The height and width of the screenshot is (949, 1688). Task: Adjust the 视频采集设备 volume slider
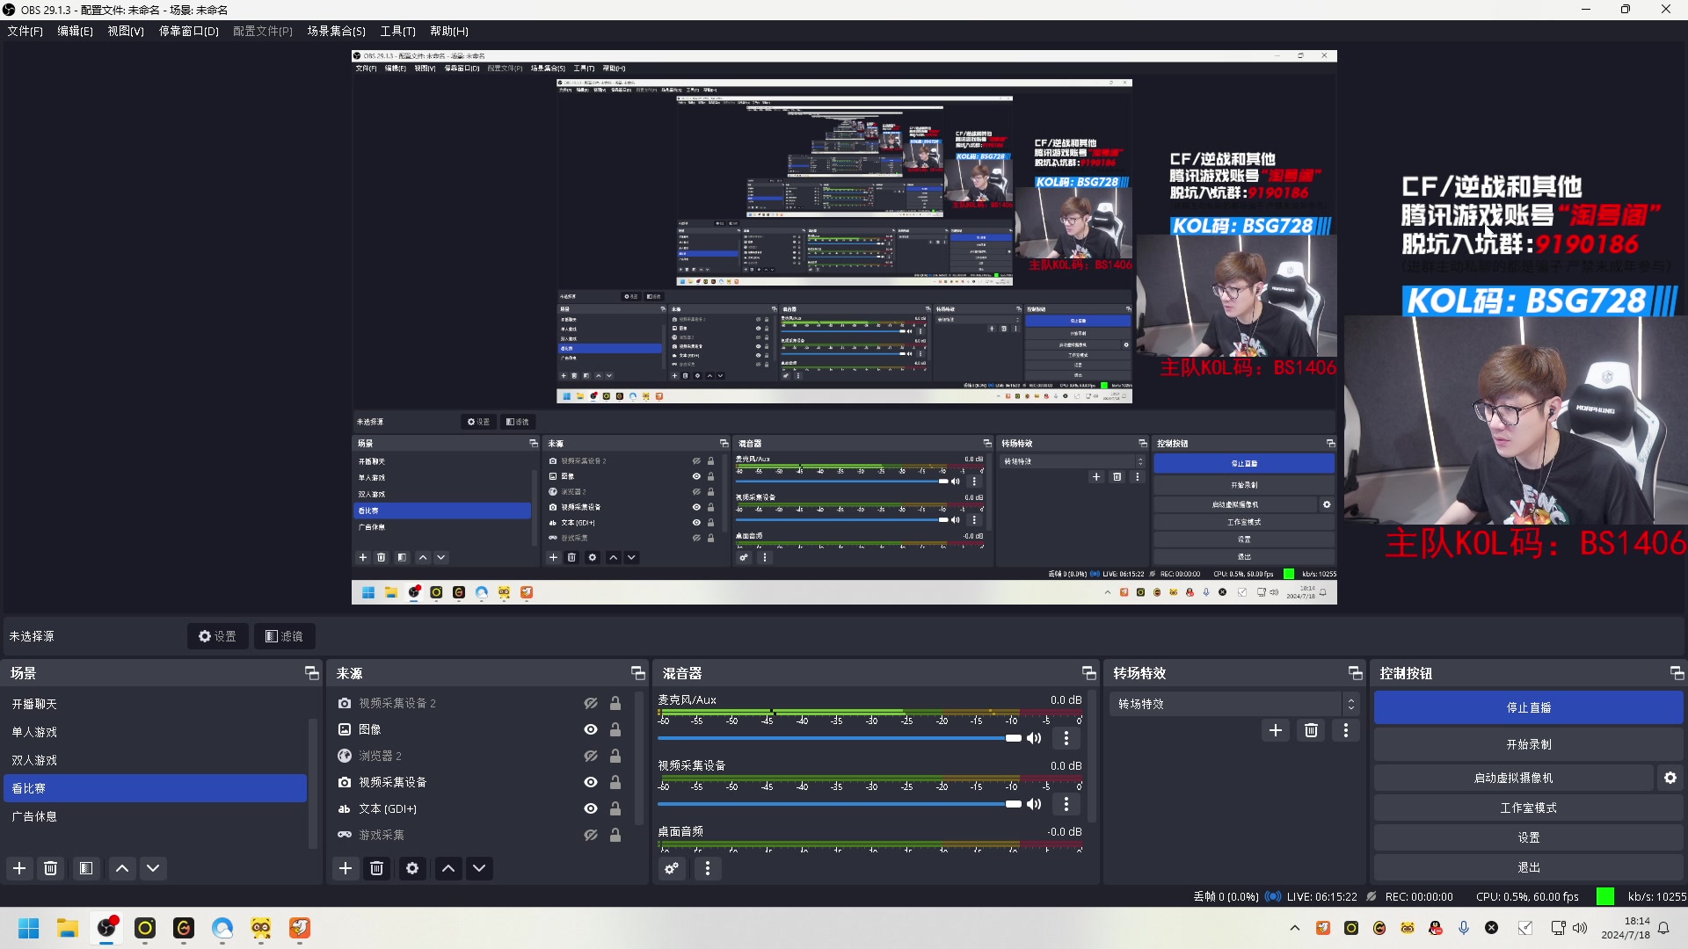(840, 804)
